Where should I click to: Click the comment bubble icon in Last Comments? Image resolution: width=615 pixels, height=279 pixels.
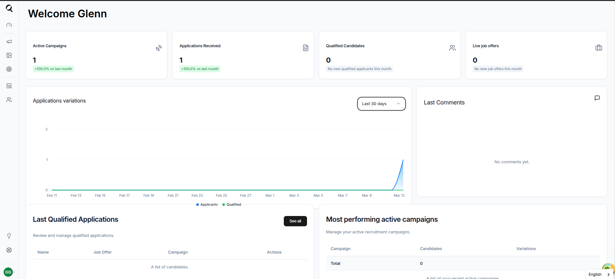pos(597,98)
